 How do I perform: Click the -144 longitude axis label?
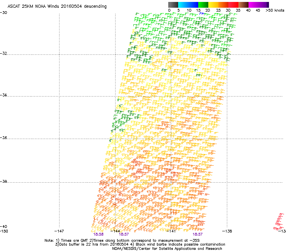115,231
